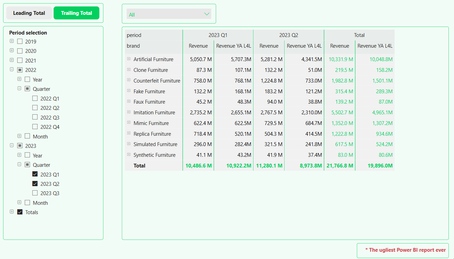Collapse Quarter under 2023
Viewport: 454px width, 259px height.
tap(19, 164)
